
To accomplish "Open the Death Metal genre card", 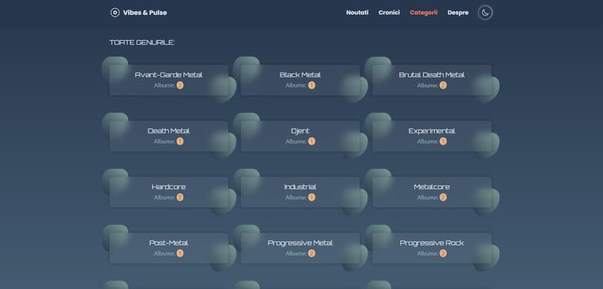I will point(168,136).
